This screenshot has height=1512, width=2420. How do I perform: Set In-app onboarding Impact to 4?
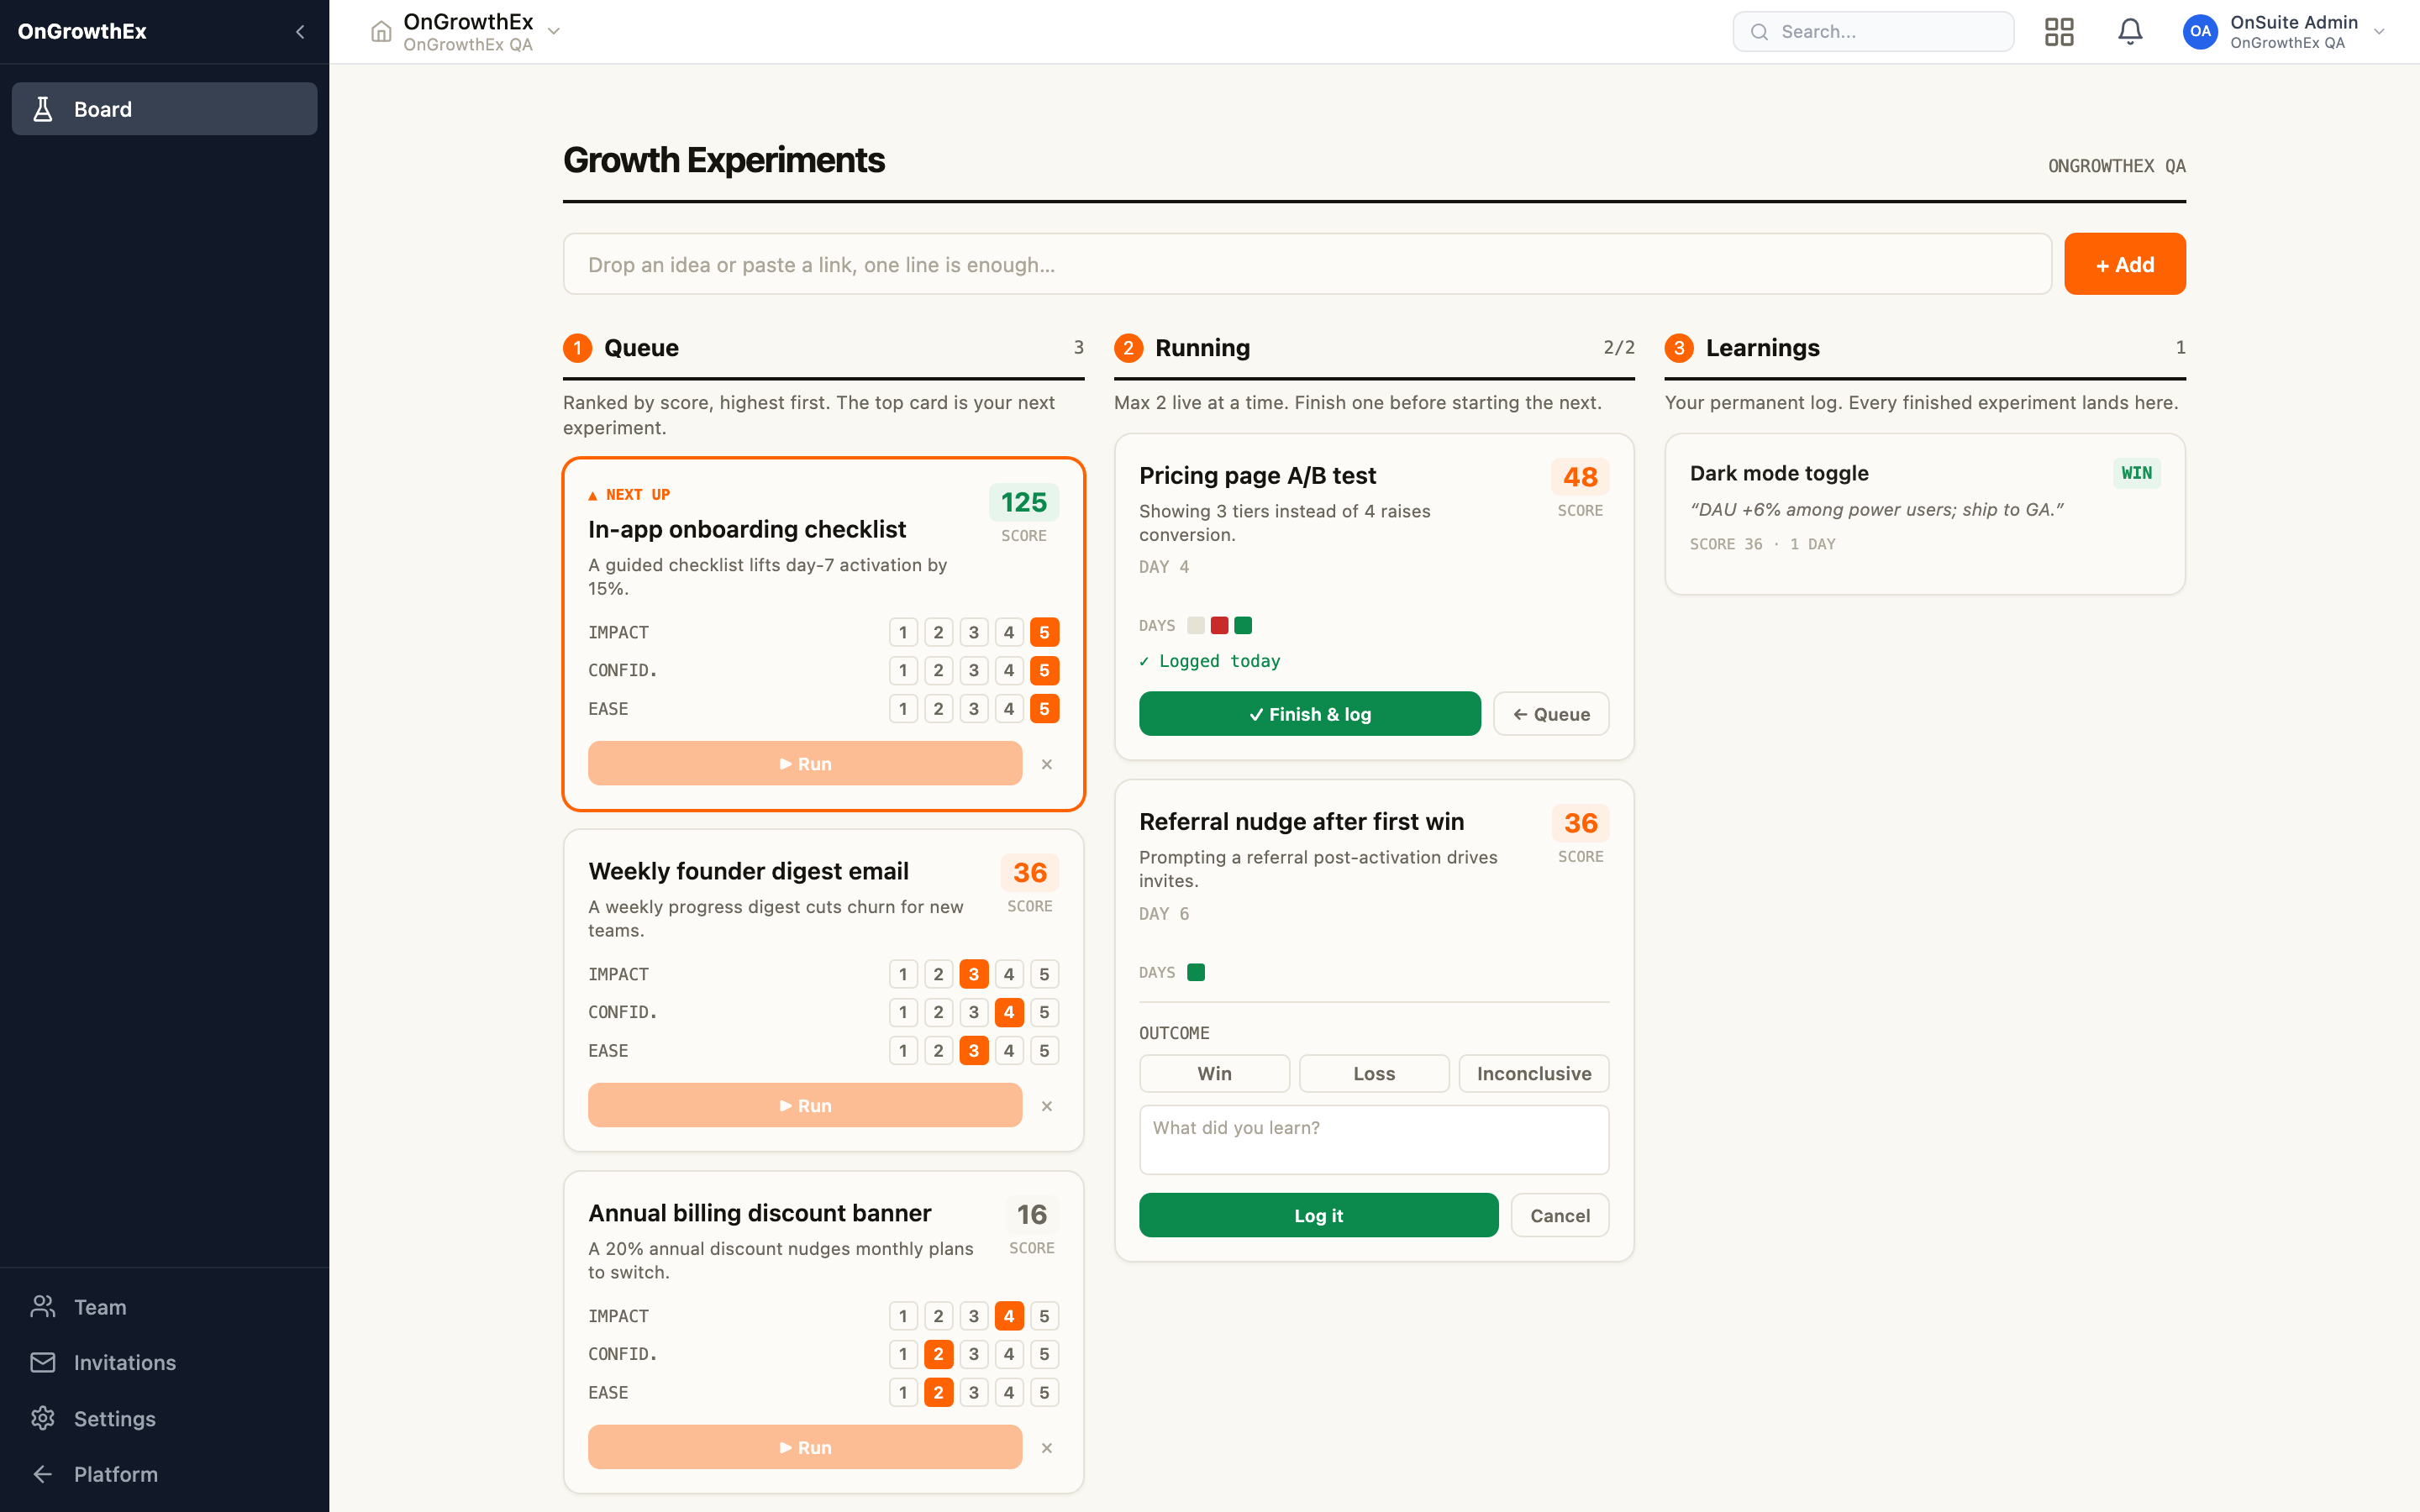click(x=1009, y=632)
